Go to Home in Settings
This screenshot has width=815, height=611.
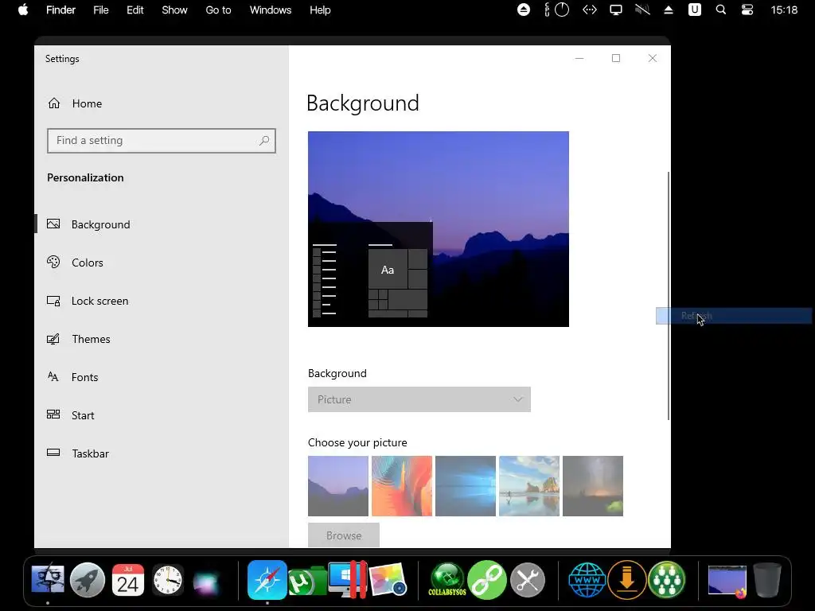point(87,103)
